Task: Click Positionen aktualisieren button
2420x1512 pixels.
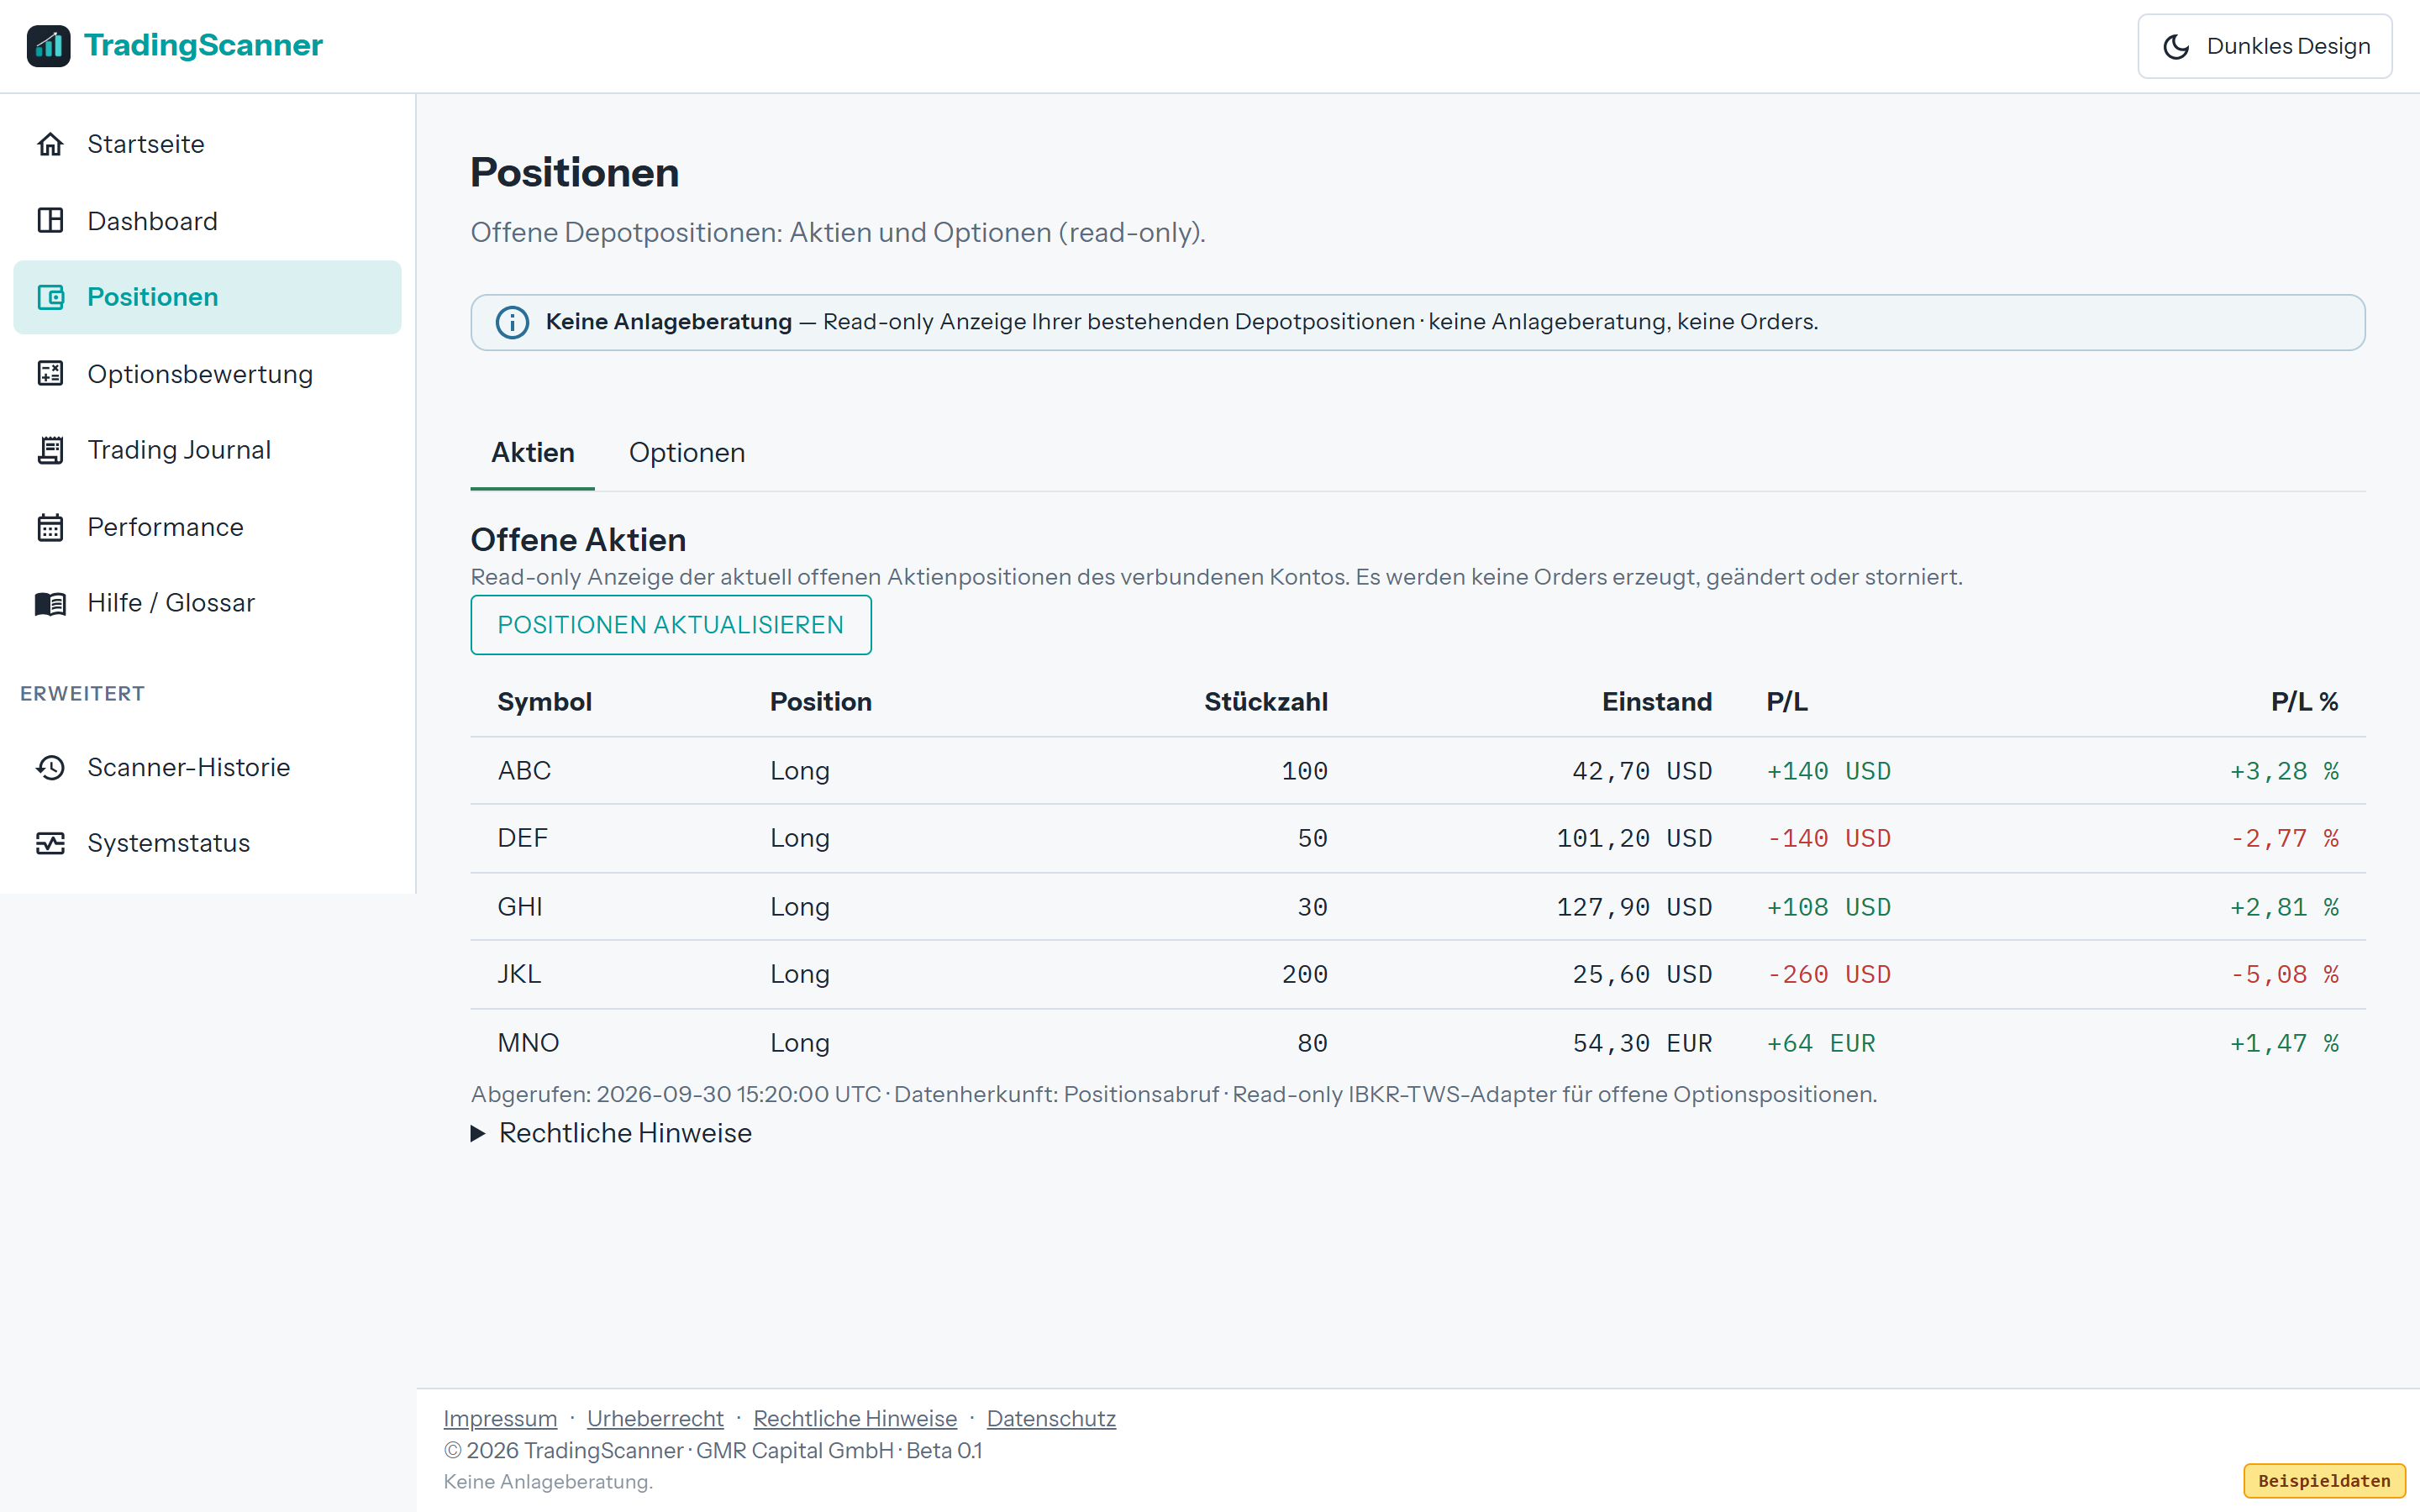Action: 671,625
